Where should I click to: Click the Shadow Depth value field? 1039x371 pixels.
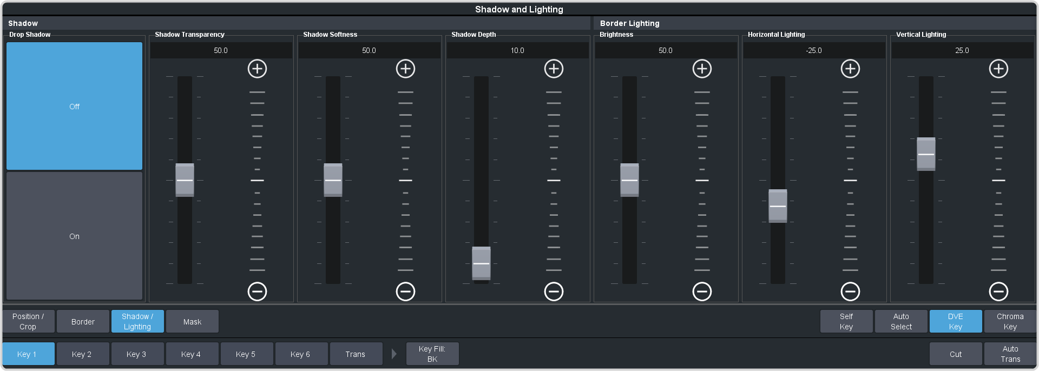(x=517, y=50)
